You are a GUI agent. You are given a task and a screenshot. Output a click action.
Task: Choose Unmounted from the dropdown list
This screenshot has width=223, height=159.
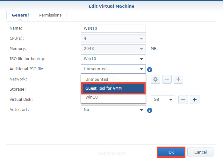coord(113,79)
